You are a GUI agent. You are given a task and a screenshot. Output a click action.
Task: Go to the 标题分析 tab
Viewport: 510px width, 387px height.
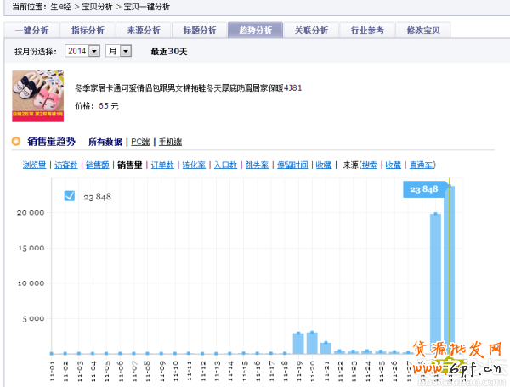click(200, 31)
